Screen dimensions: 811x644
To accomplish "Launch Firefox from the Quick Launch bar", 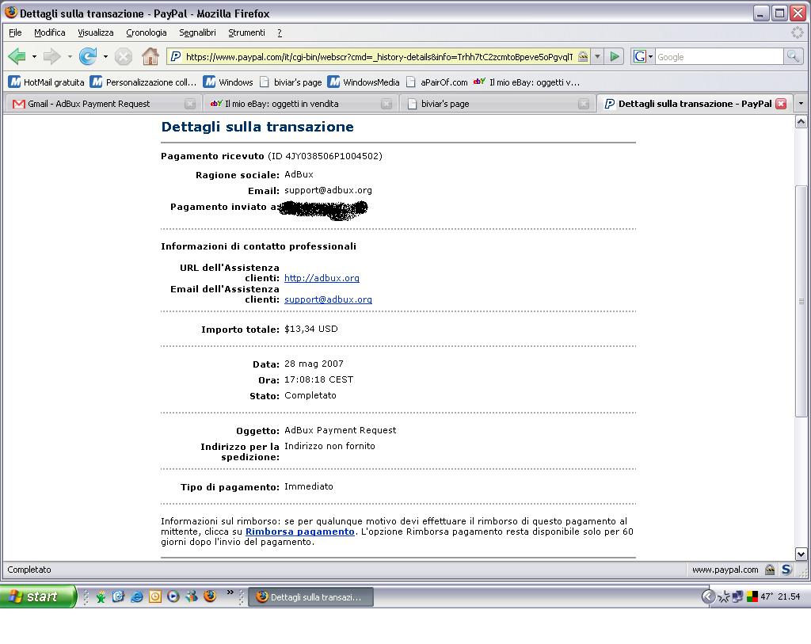I will pos(210,596).
